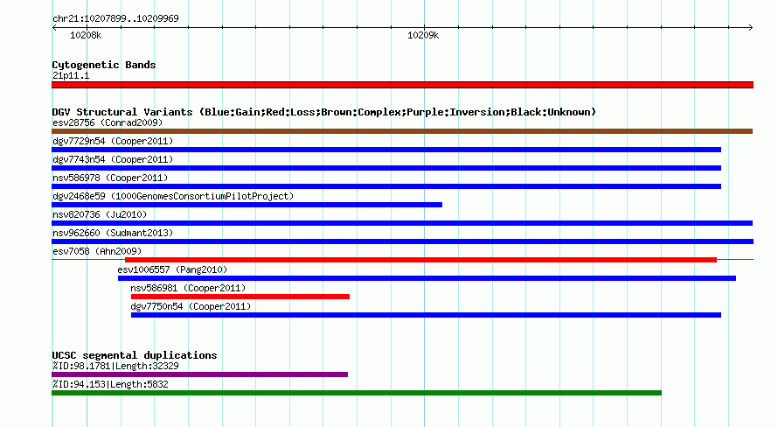Click the green segmental duplication bar
Viewport: 778px width, 427px height.
357,393
